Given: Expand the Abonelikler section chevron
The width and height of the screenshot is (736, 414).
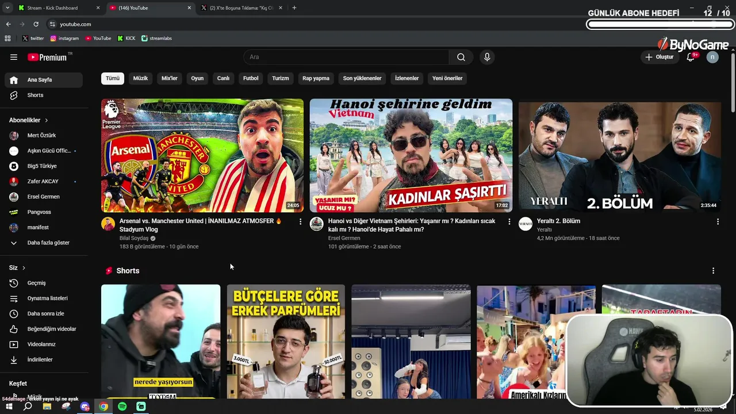Looking at the screenshot, I should (46, 120).
